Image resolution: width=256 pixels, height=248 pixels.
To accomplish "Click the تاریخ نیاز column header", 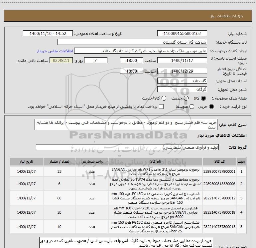I will [x=26, y=161].
